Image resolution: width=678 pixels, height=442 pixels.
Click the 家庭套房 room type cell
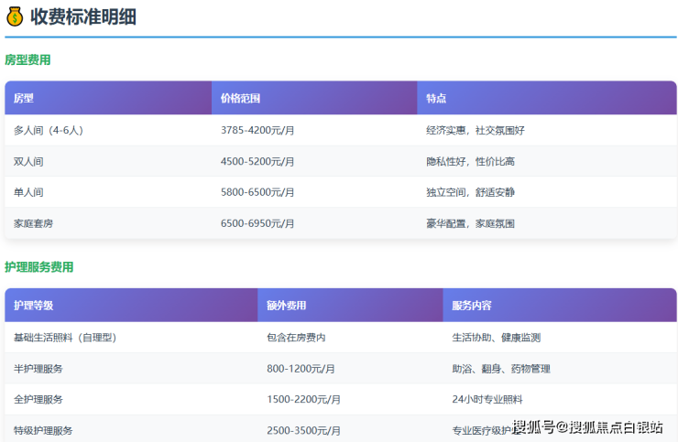point(34,224)
